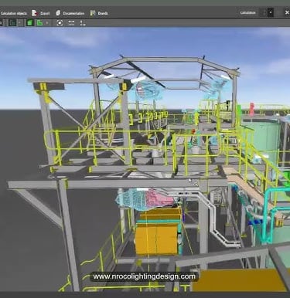Click the partially visible icon at toolbar's left edge
The height and width of the screenshot is (298, 290).
click(x=1, y=23)
